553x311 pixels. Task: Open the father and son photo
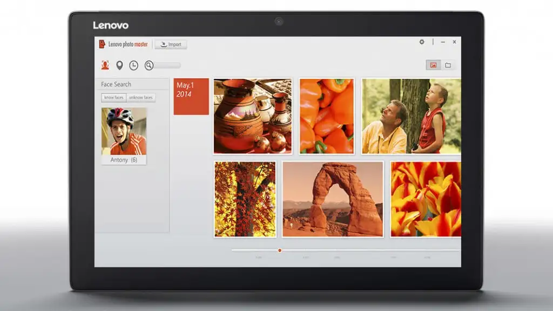pyautogui.click(x=411, y=116)
